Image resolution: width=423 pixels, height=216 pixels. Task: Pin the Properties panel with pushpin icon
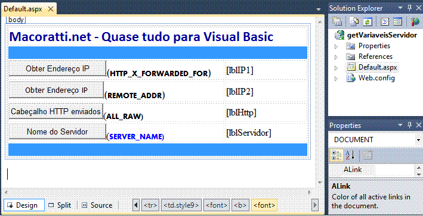409,125
